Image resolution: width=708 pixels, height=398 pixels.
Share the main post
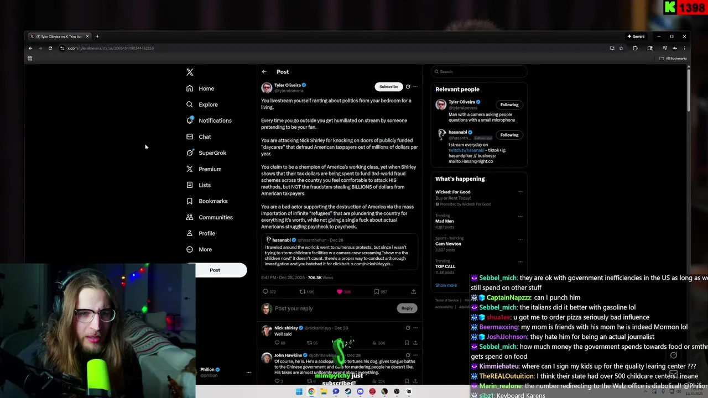pyautogui.click(x=414, y=292)
